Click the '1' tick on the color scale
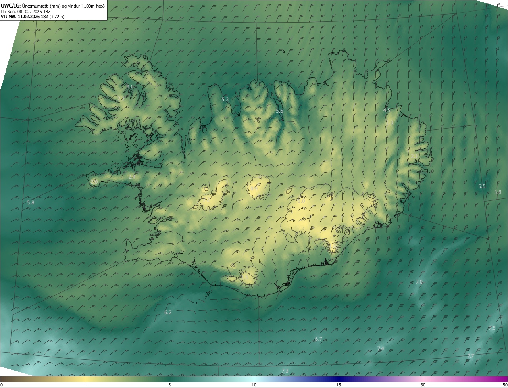Viewport: 508px width, 388px height. 85,385
